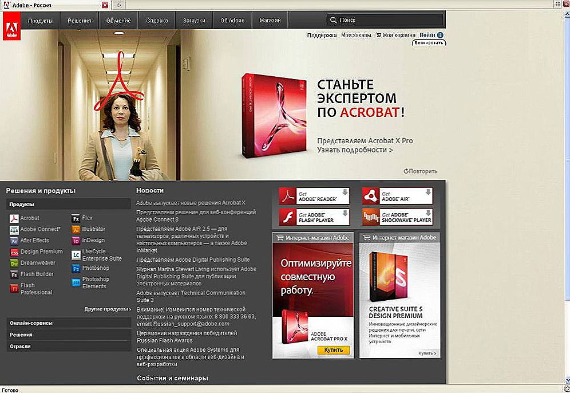
Task: Open the Acrobat X Pro product box image
Action: tap(274, 115)
